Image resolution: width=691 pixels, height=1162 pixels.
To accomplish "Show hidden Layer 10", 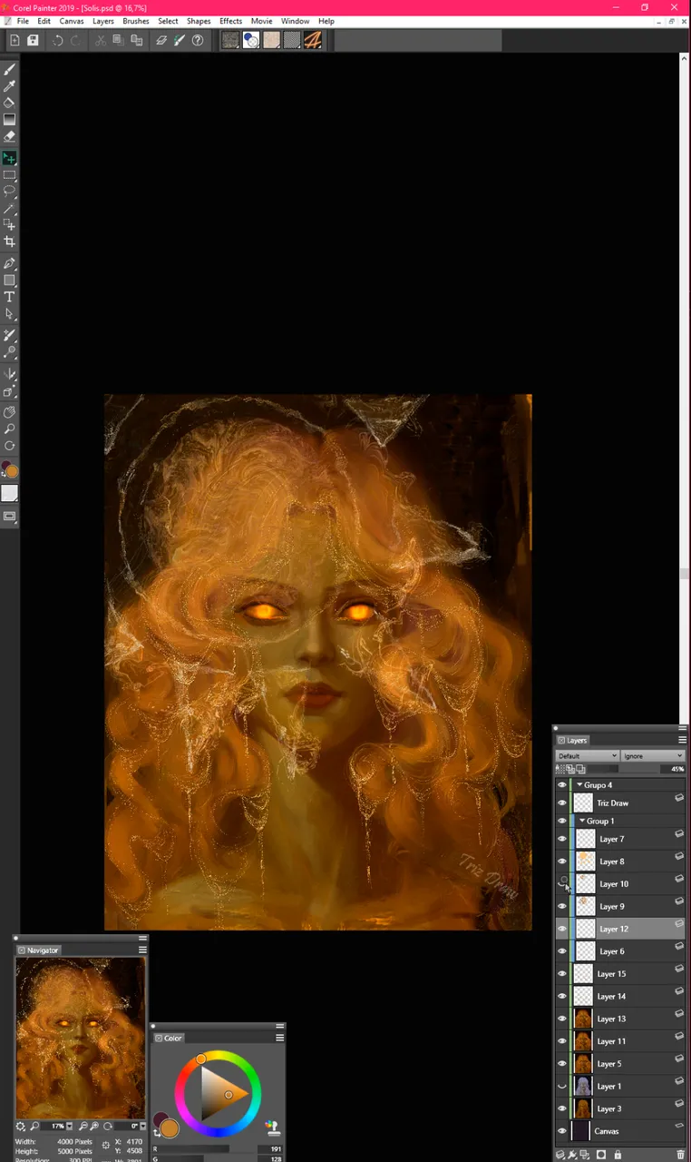I will click(x=561, y=884).
